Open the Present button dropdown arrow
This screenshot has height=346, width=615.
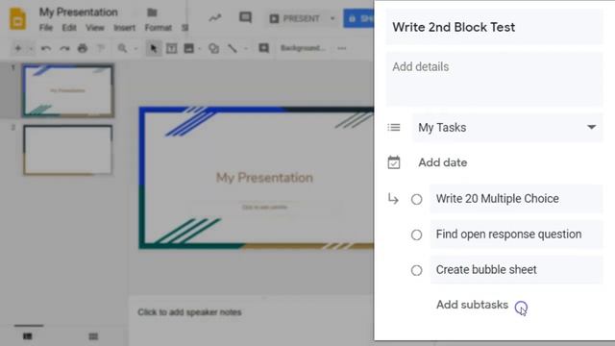tap(332, 18)
